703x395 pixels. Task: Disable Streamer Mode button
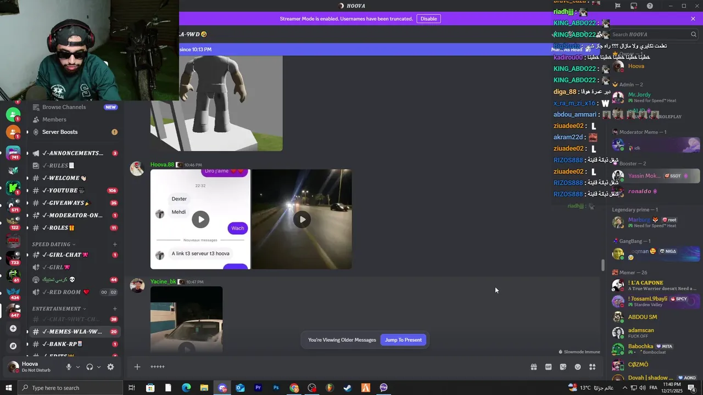click(428, 19)
